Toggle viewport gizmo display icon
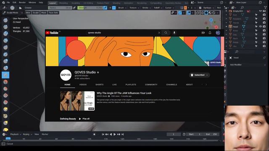This screenshot has width=269, height=151. coord(179,13)
